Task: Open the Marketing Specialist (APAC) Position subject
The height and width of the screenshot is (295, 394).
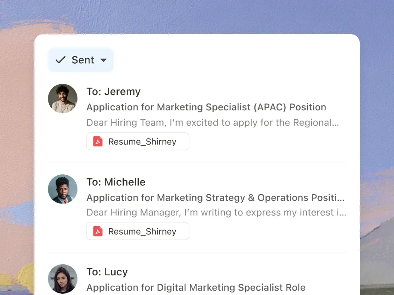Action: click(x=206, y=107)
